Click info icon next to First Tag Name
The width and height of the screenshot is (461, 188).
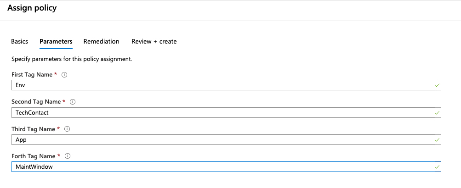[x=64, y=75]
